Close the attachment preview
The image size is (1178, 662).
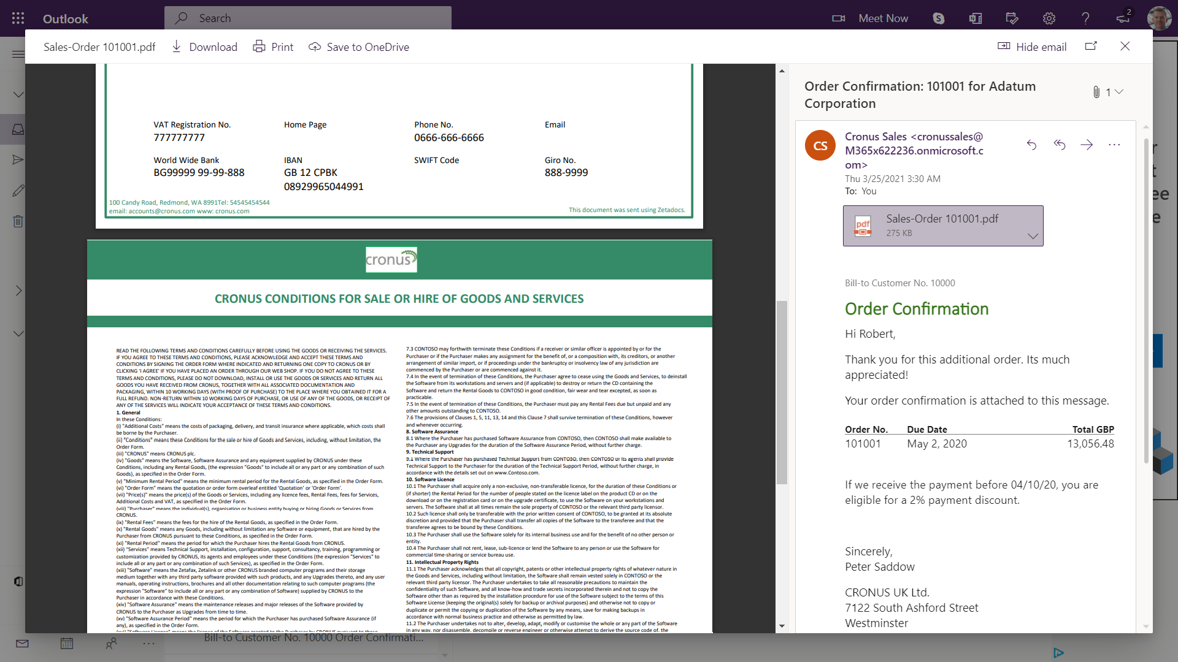pos(1125,47)
